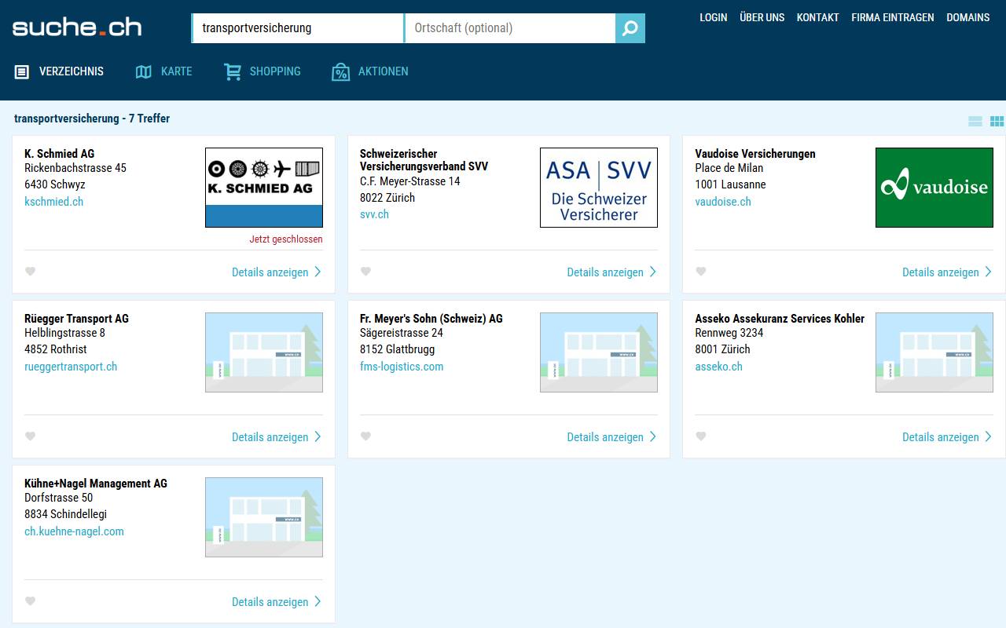Show details for Asseko Assekuranz Services
1006x628 pixels.
pos(947,437)
